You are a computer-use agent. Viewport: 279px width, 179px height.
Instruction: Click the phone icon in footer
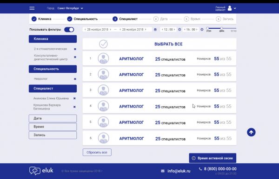click(x=200, y=169)
